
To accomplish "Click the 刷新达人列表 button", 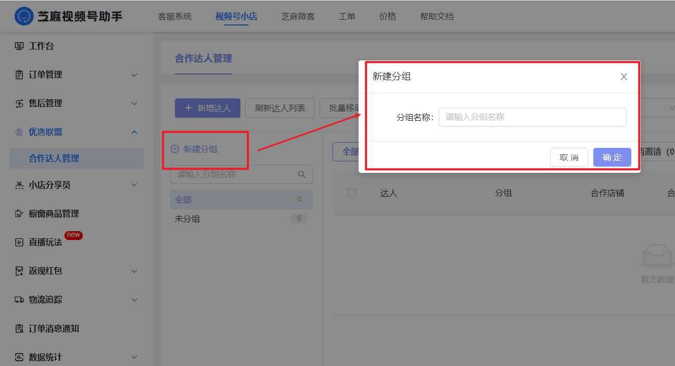I will [280, 108].
